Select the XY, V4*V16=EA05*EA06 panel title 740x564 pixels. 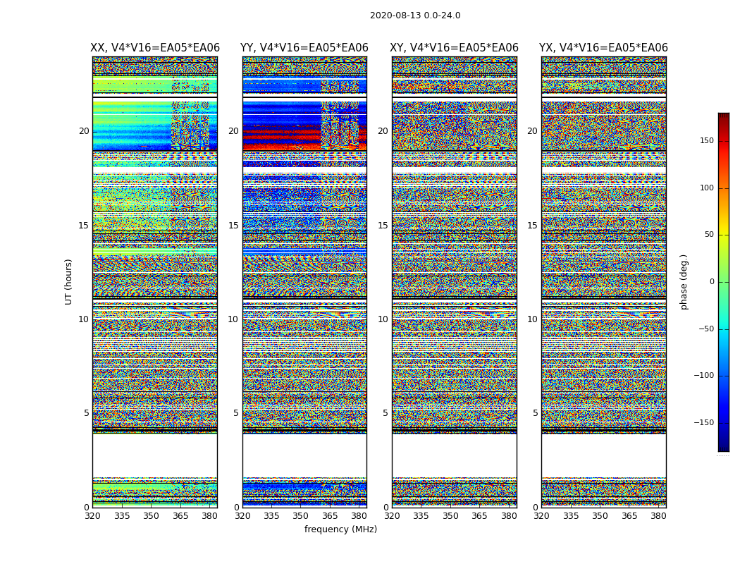pyautogui.click(x=454, y=48)
